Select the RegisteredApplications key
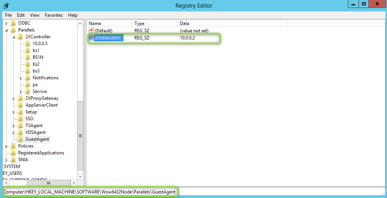Screen dimensions: 387x198 tap(41, 153)
